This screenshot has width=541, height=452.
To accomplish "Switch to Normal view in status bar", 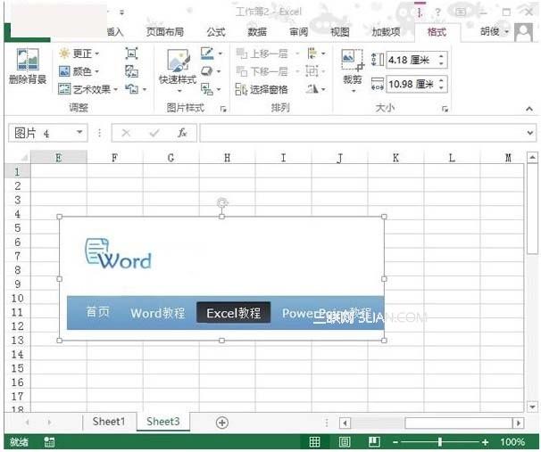I will (314, 441).
